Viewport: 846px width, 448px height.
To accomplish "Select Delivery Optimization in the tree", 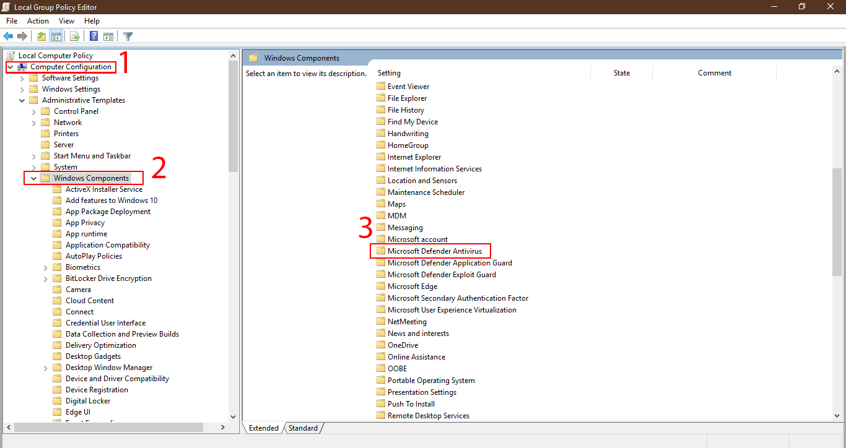I will pyautogui.click(x=100, y=345).
